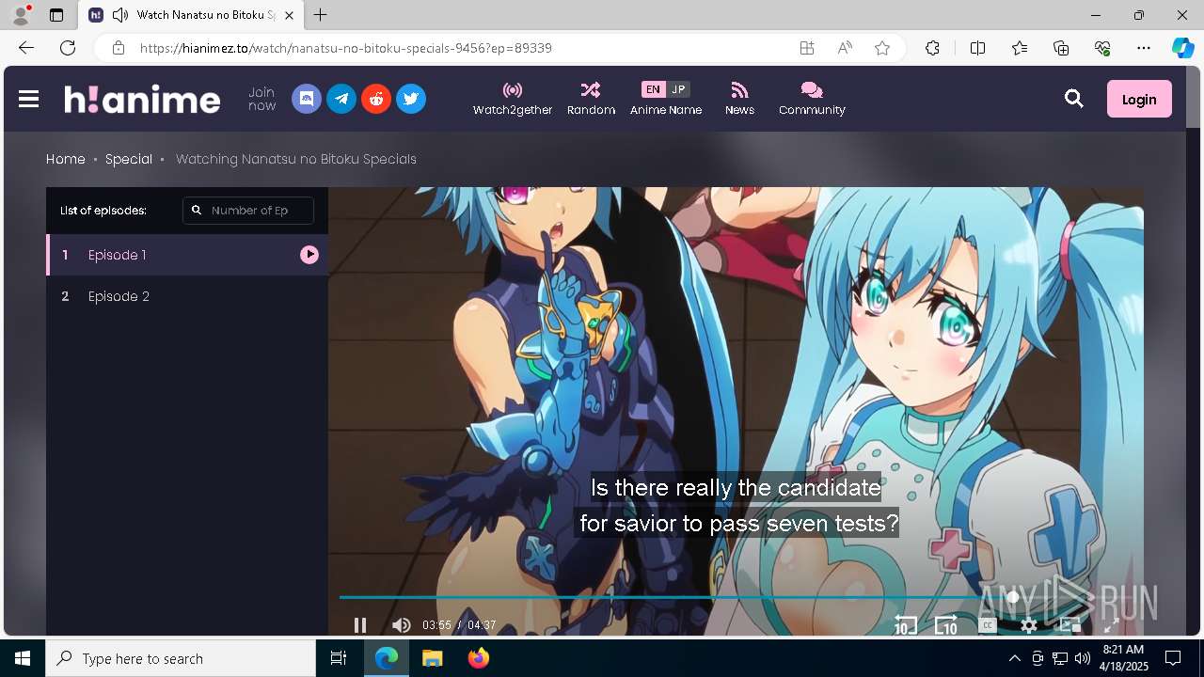The height and width of the screenshot is (677, 1204).
Task: Open the Read aloud icon
Action: coord(845,48)
